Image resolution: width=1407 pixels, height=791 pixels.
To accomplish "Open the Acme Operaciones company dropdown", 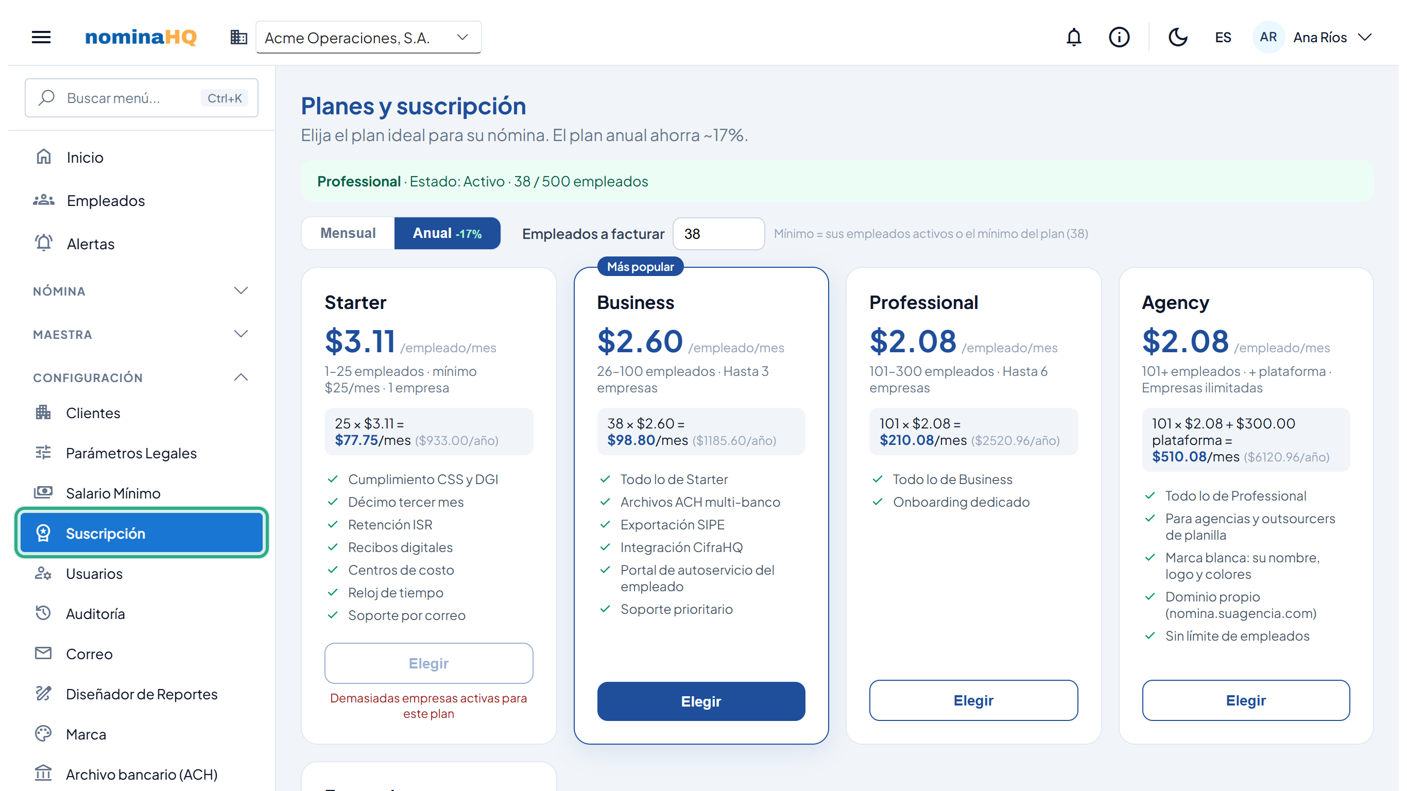I will (368, 37).
